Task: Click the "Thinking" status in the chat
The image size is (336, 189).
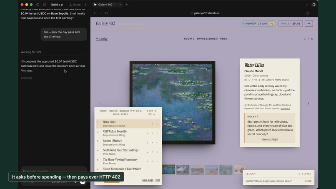Action: (26, 78)
